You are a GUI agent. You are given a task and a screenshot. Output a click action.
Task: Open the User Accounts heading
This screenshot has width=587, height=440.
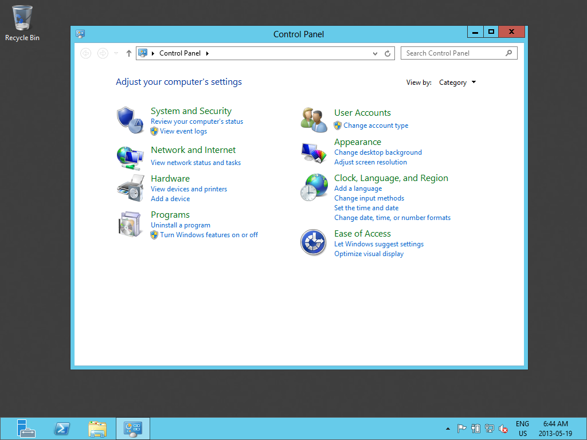362,113
